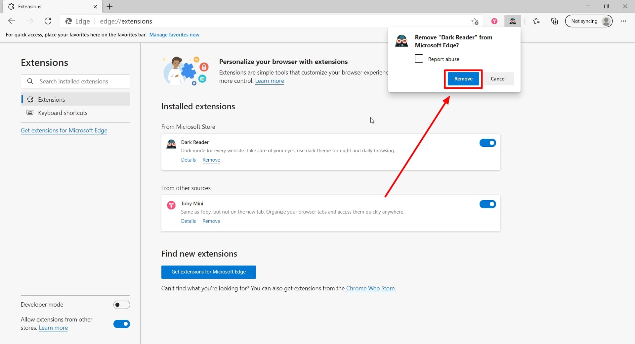The height and width of the screenshot is (344, 635).
Task: Click the forward navigation arrow
Action: 30,21
